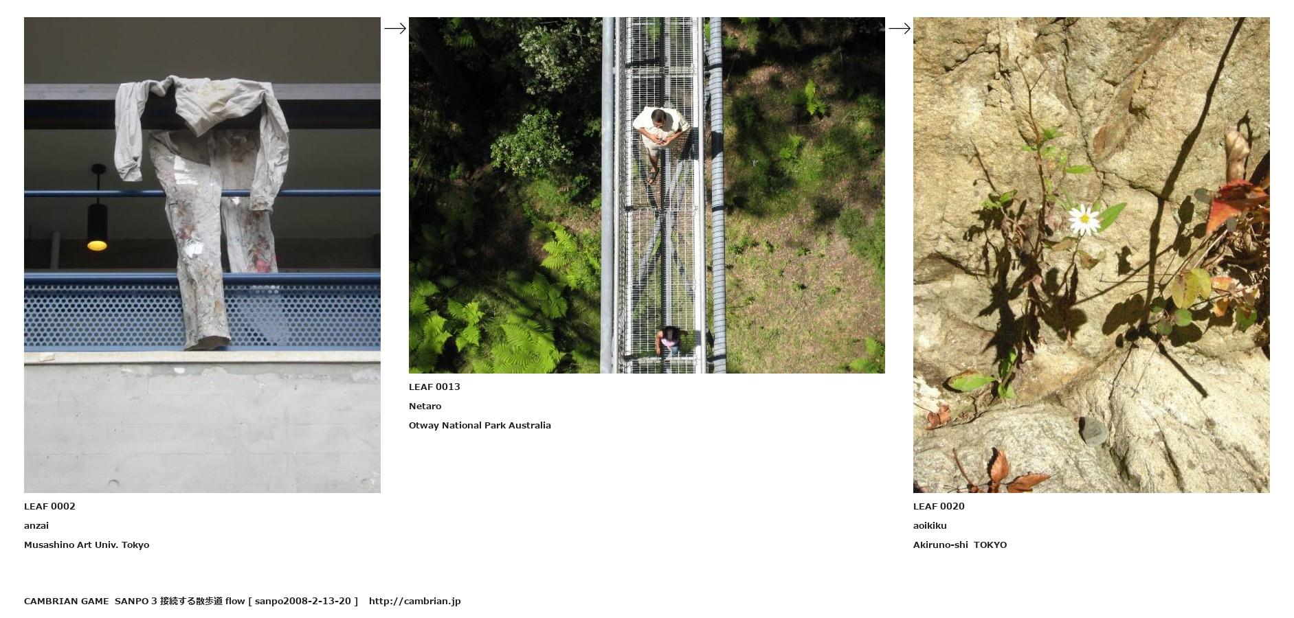Click the LEAF 0002 label
This screenshot has height=618, width=1294.
(49, 506)
